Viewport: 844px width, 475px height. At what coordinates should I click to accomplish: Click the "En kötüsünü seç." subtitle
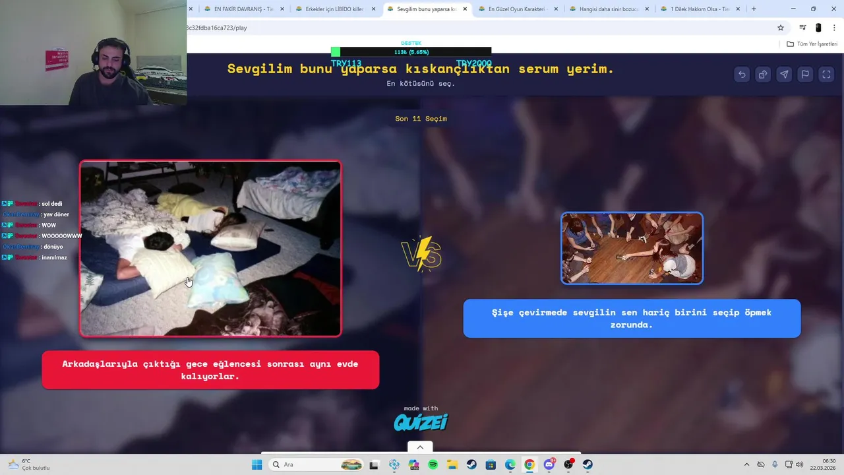click(x=421, y=84)
